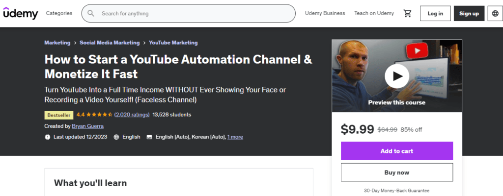Go to Marketing breadcrumb

57,42
